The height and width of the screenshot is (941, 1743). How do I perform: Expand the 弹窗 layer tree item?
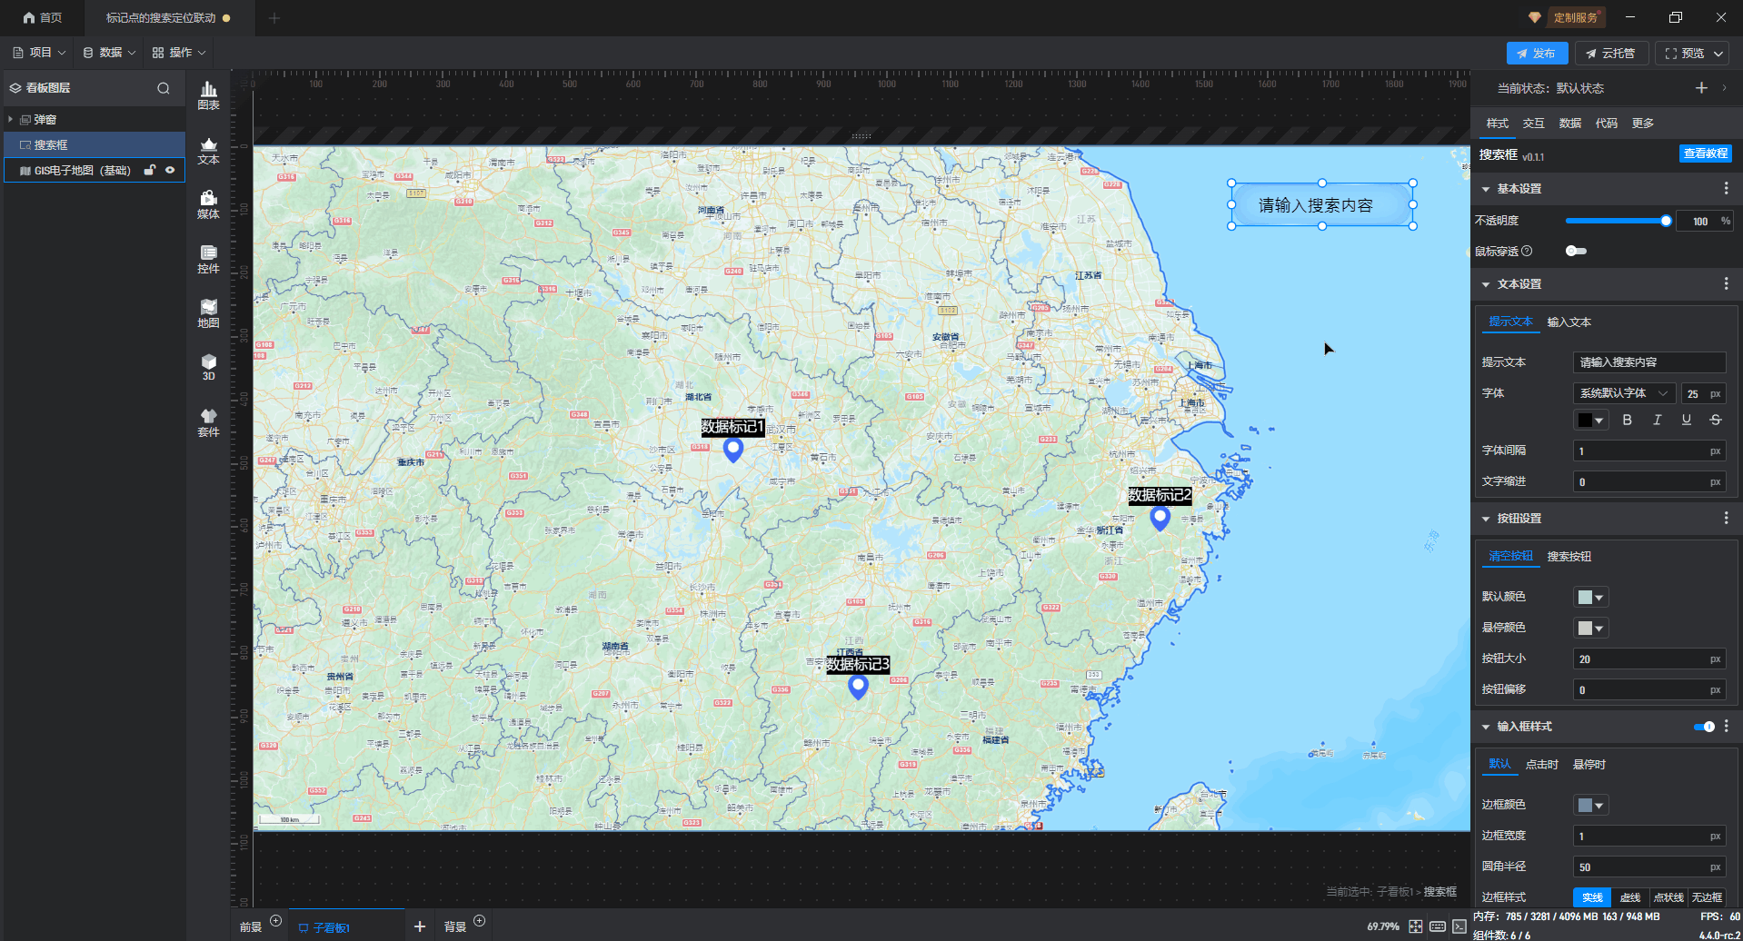point(11,120)
